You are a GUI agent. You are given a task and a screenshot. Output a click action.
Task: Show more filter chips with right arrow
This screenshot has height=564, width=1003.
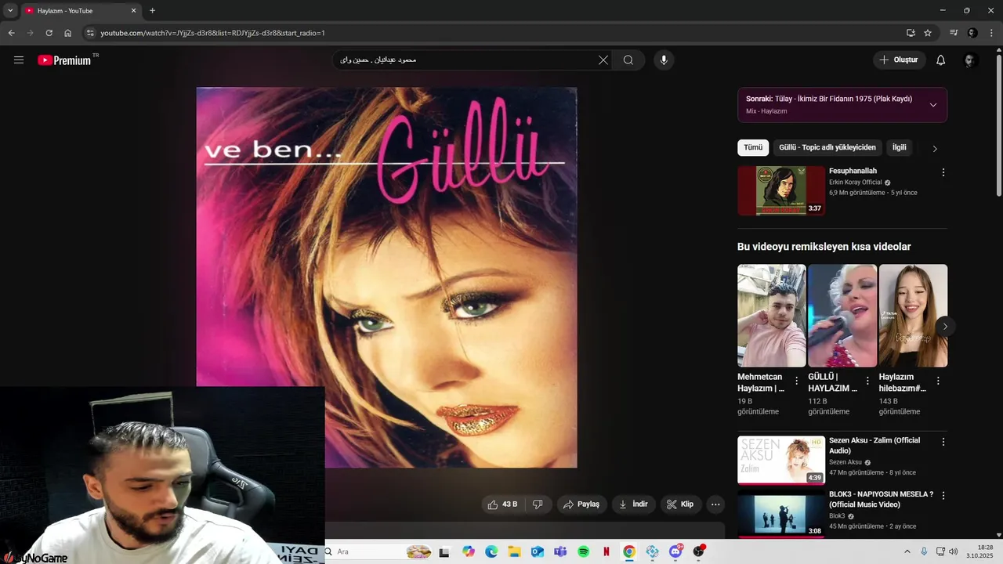[934, 148]
